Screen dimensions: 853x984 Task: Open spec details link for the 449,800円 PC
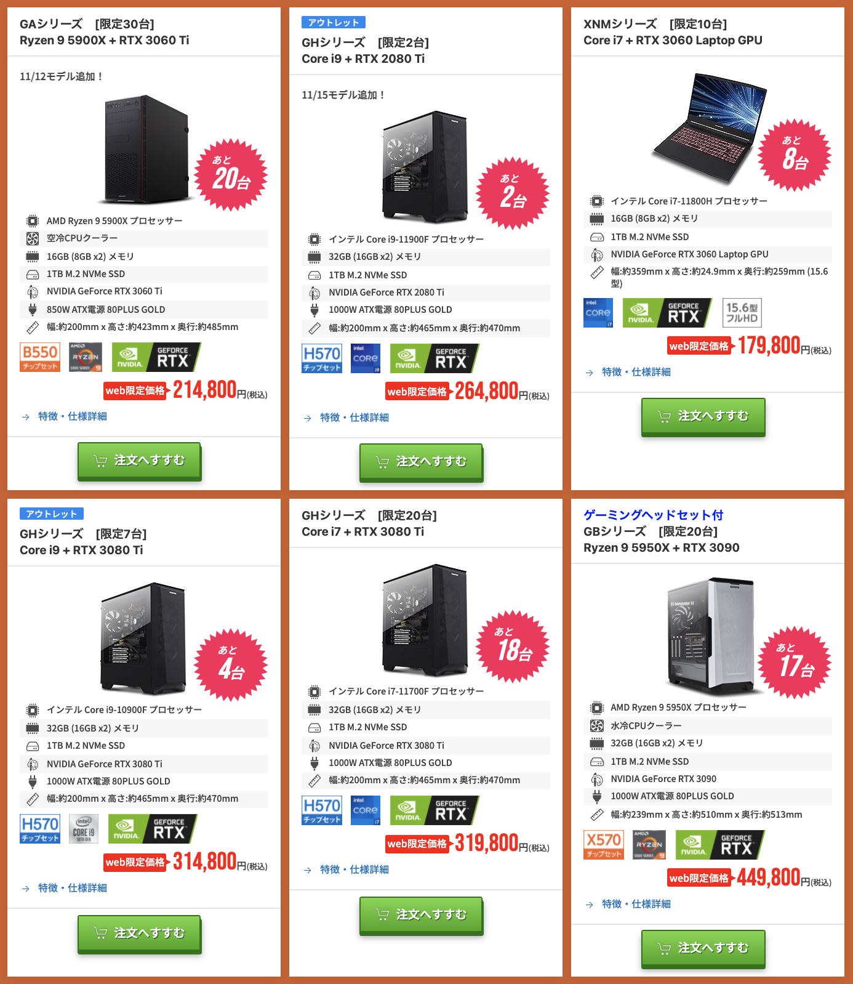(636, 904)
